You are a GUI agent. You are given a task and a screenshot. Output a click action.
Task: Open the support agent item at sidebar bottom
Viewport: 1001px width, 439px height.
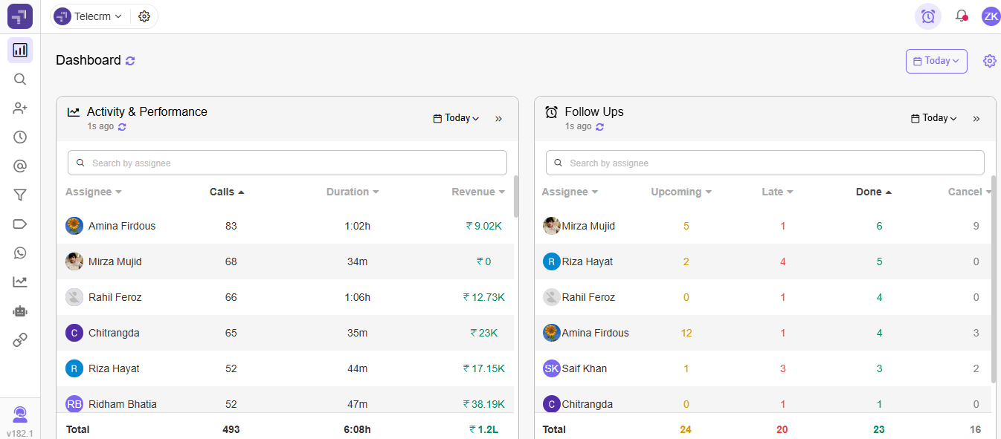20,414
